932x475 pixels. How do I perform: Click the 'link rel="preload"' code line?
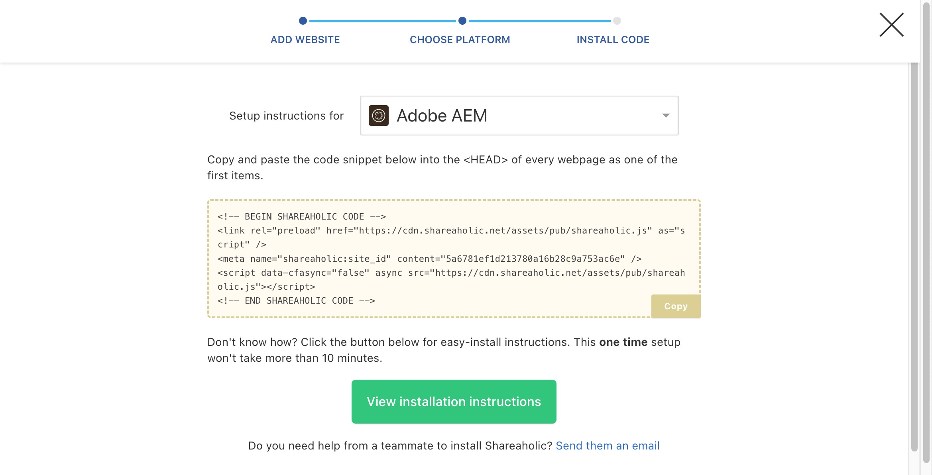coord(451,237)
